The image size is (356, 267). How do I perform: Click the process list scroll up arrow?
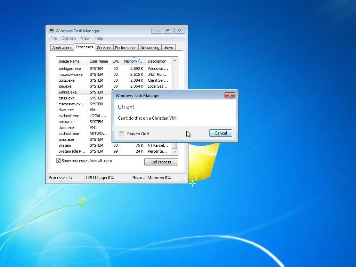(x=175, y=60)
